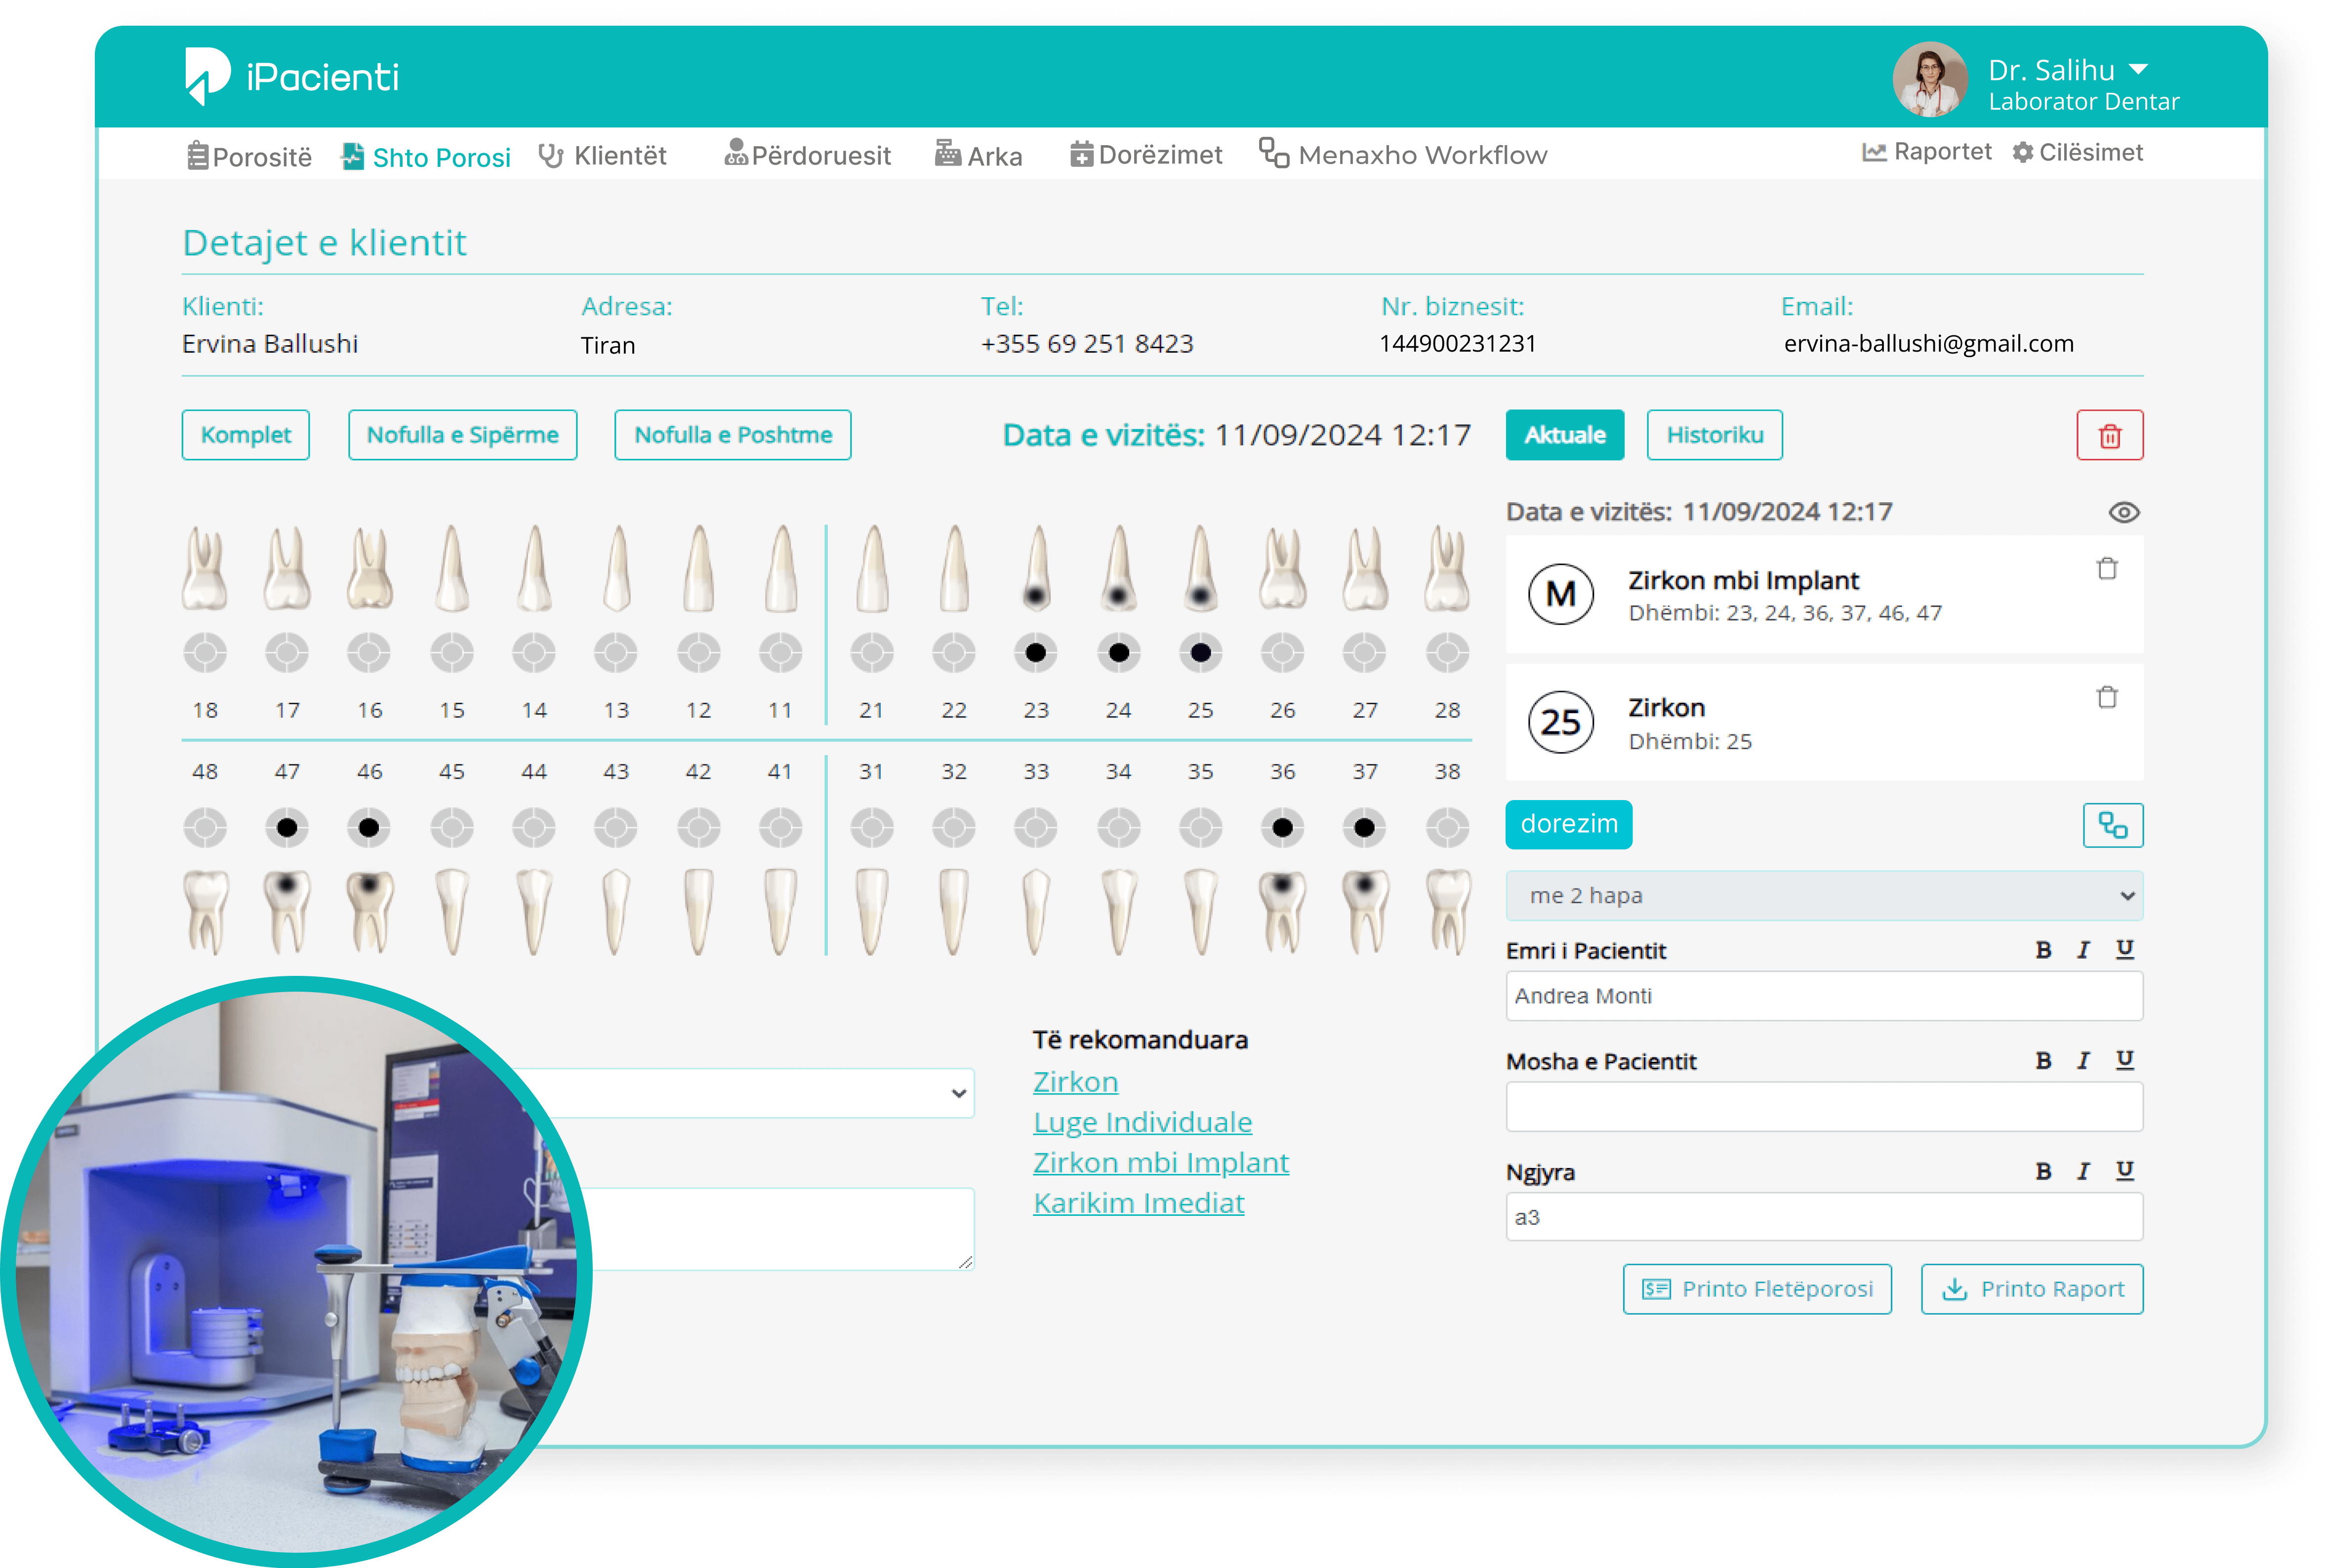Open the Zirkon mbi Implant recommended link
Screen dimensions: 2326x1568
pos(1160,1163)
